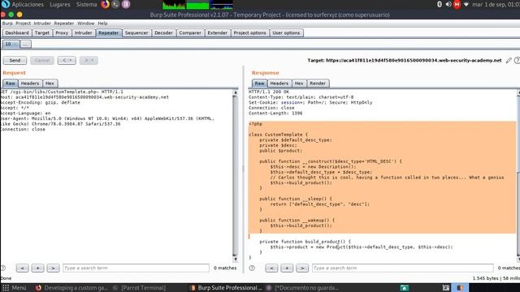Switch to the Extender tab
Viewport: 520px width, 292px height.
pos(218,32)
